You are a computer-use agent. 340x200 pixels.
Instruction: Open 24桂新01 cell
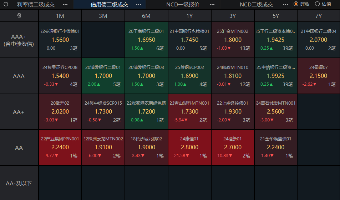[233, 147]
